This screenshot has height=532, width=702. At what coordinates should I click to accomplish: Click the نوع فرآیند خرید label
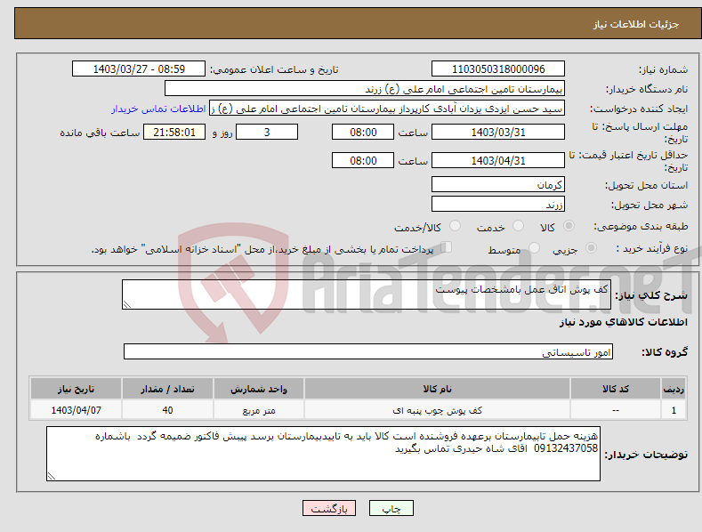pyautogui.click(x=652, y=248)
